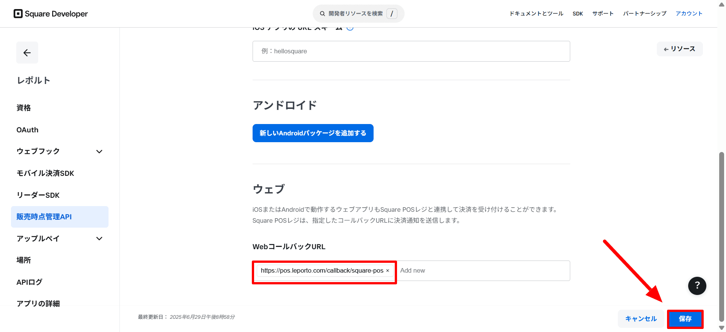Open the APIログ sidebar item
This screenshot has height=332, width=726.
click(x=29, y=282)
